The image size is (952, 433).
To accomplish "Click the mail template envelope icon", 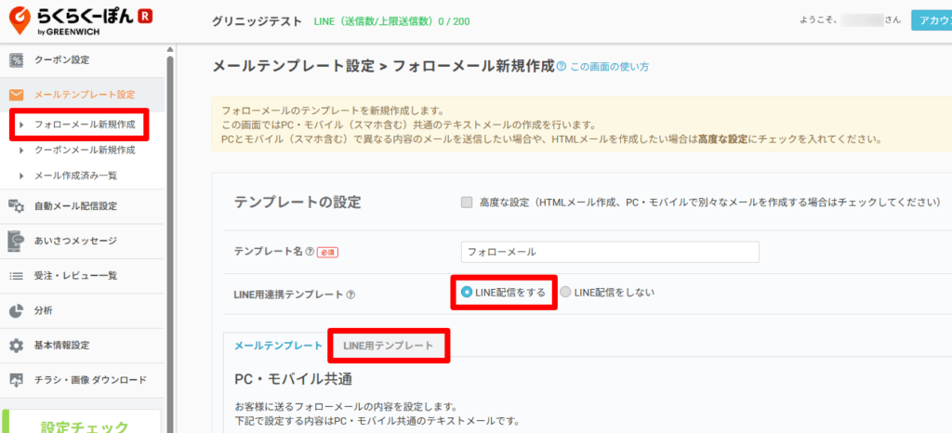I will (16, 95).
